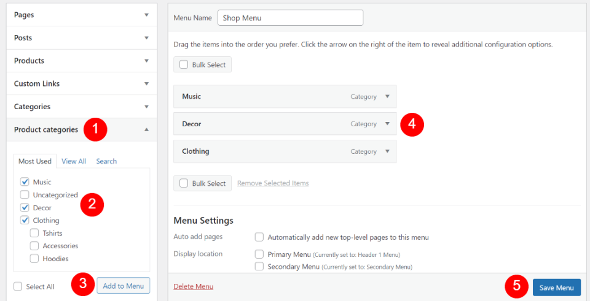The width and height of the screenshot is (590, 301).
Task: Click the Delete Menu link
Action: coord(194,287)
